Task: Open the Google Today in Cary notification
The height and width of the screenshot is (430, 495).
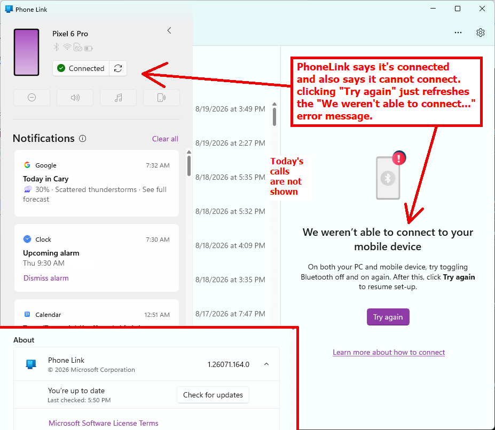Action: click(x=97, y=184)
